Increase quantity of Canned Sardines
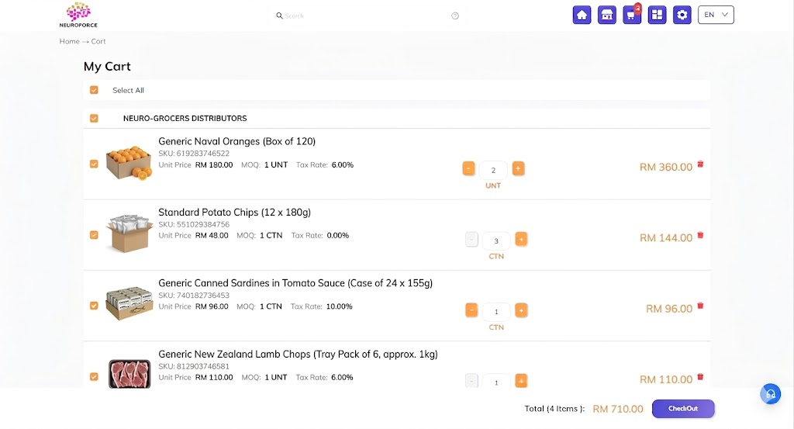 tap(521, 310)
